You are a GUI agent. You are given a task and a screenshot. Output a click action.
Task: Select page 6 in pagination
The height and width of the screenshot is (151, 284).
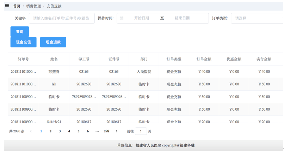pos(88,131)
